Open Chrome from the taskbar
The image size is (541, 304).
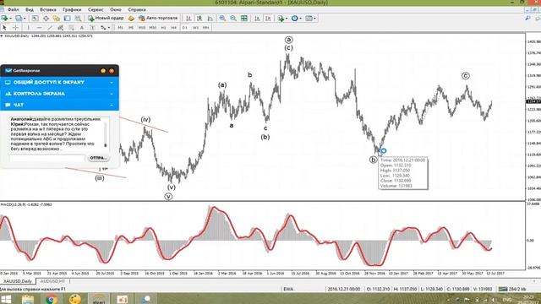coord(52,299)
